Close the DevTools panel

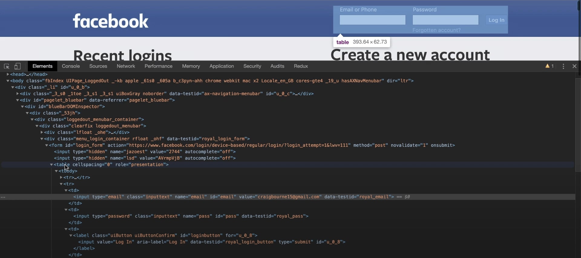[x=575, y=66]
